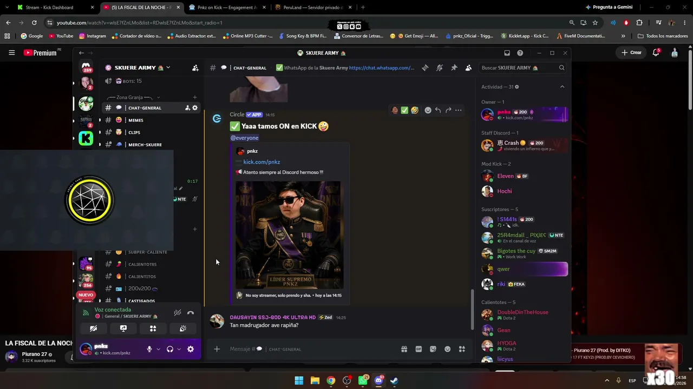The image size is (693, 389).
Task: Open kick.com/pnkz link in embed
Action: coord(261,162)
